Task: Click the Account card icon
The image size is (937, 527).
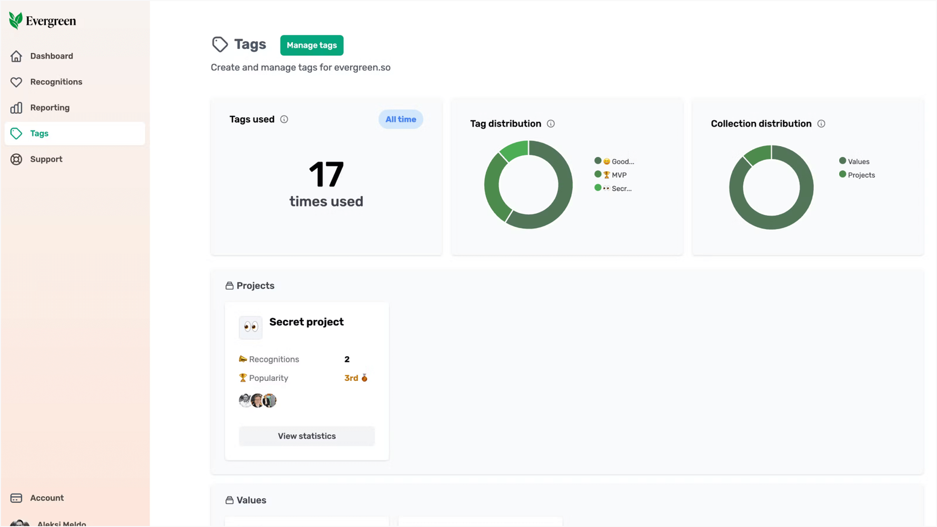Action: (16, 498)
